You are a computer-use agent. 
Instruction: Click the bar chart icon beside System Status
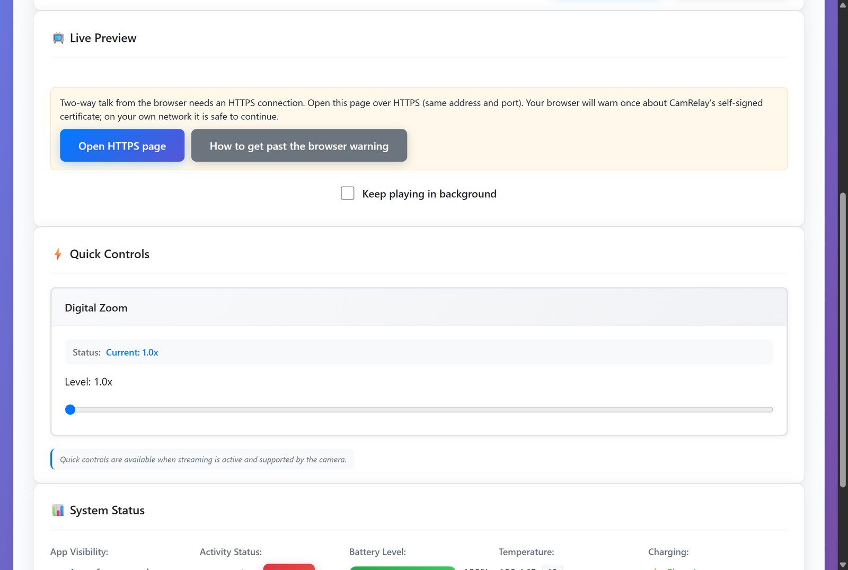tap(58, 510)
